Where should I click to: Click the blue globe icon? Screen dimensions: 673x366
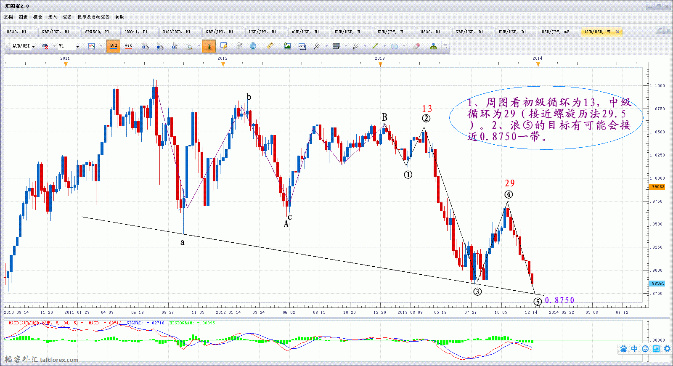click(x=253, y=46)
